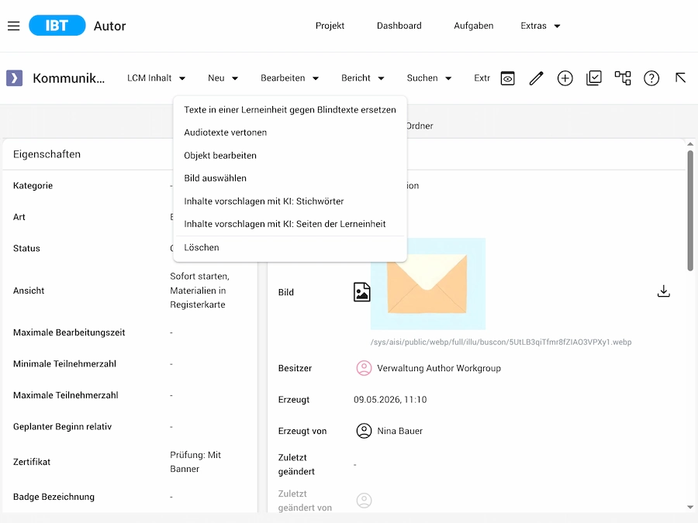Click the Erzeugt date 09.05.2026, 11:10
This screenshot has width=698, height=523.
coord(390,400)
